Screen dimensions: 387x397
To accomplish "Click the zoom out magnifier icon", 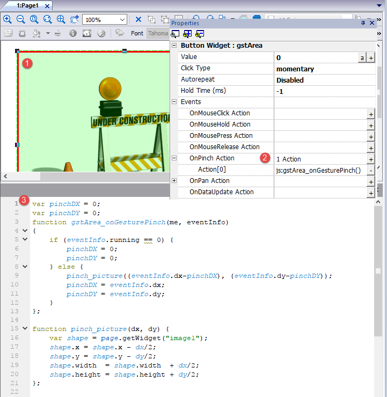I will pyautogui.click(x=21, y=19).
